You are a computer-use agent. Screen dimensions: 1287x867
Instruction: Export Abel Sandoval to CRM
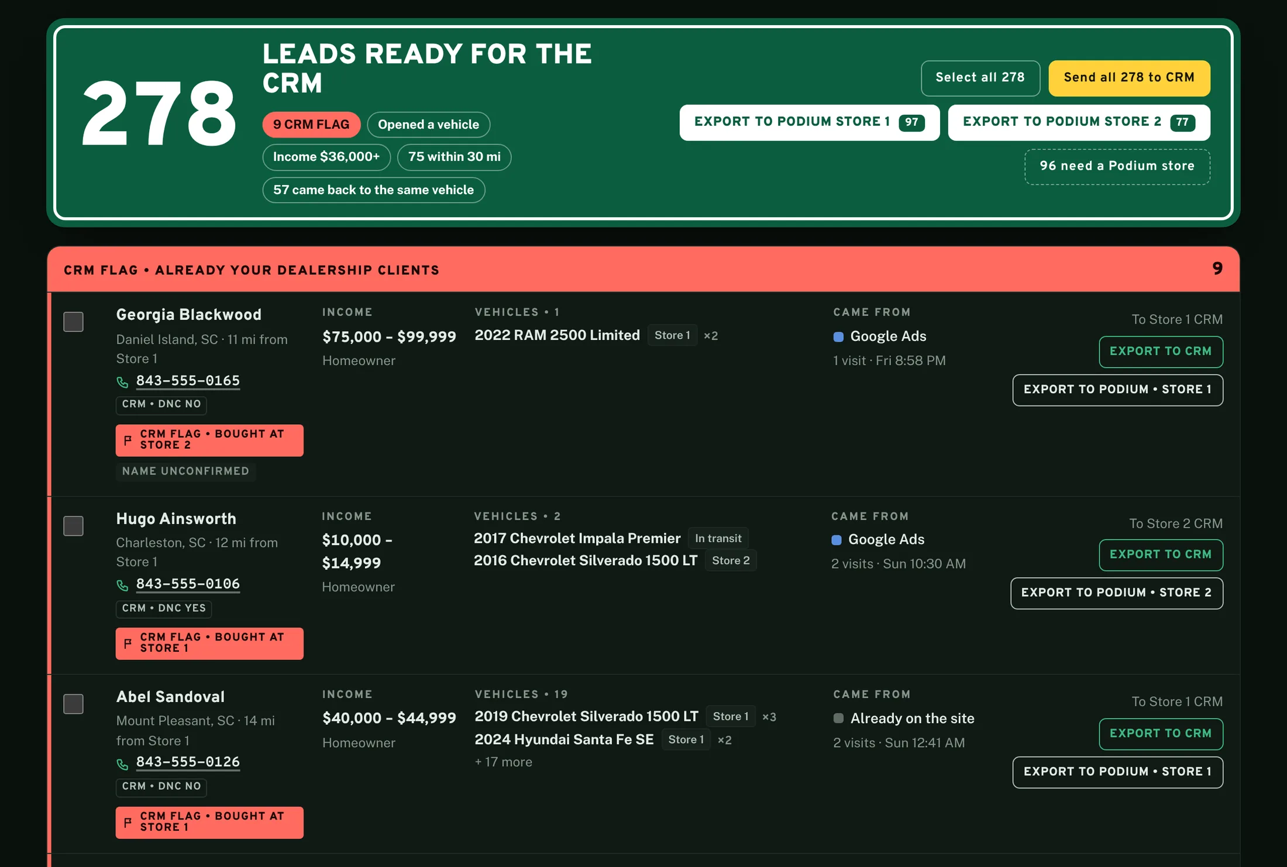(x=1161, y=734)
